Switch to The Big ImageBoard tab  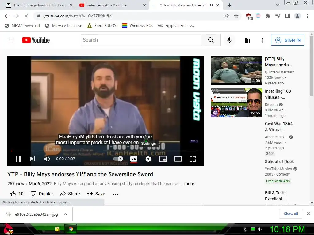40,5
